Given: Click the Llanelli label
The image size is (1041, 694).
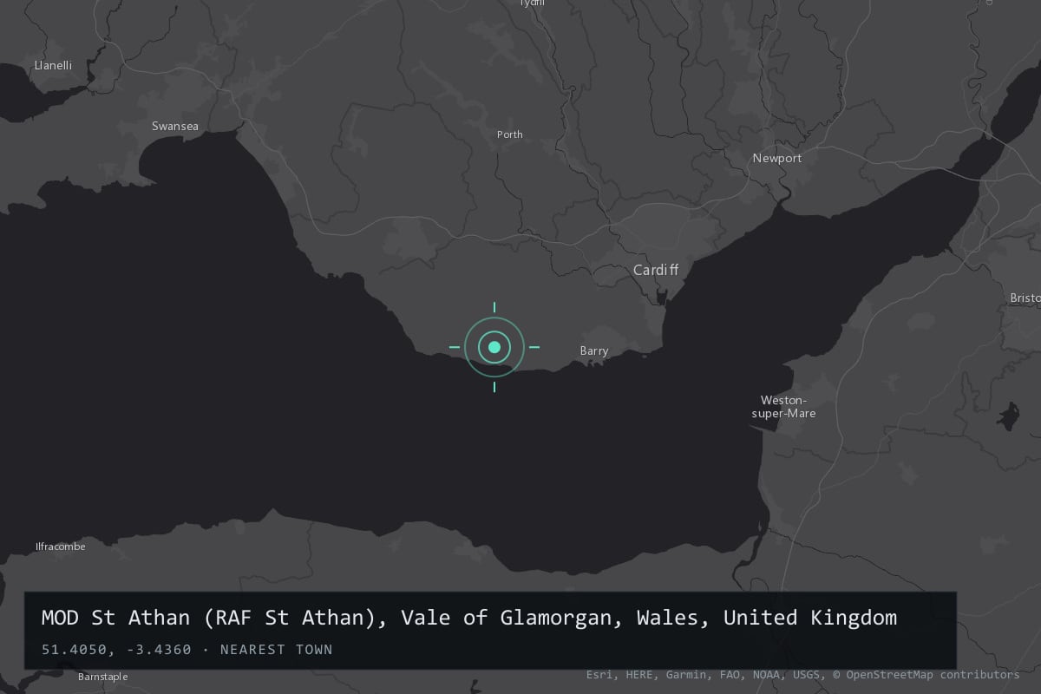Looking at the screenshot, I should (x=53, y=66).
